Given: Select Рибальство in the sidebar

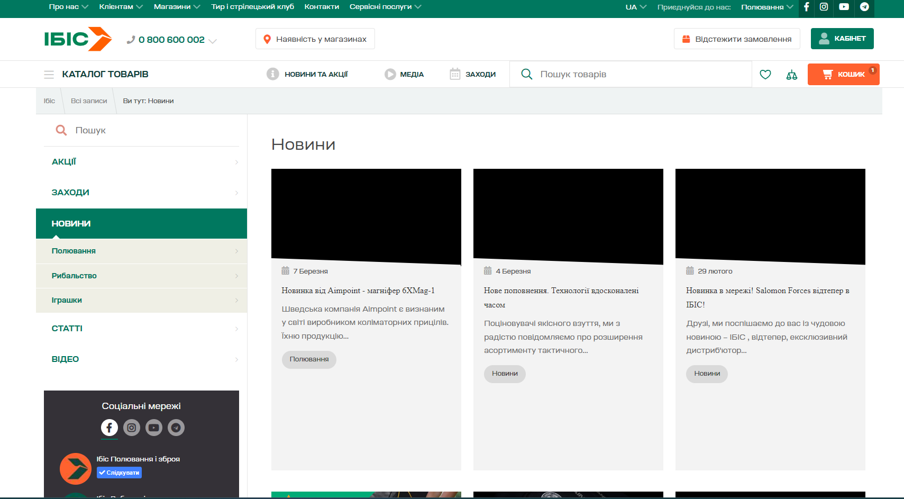Looking at the screenshot, I should tap(74, 276).
